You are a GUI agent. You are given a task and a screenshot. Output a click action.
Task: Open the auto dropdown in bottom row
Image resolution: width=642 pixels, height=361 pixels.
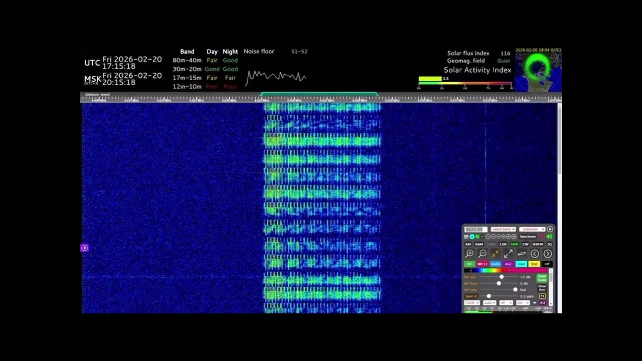pos(490,303)
